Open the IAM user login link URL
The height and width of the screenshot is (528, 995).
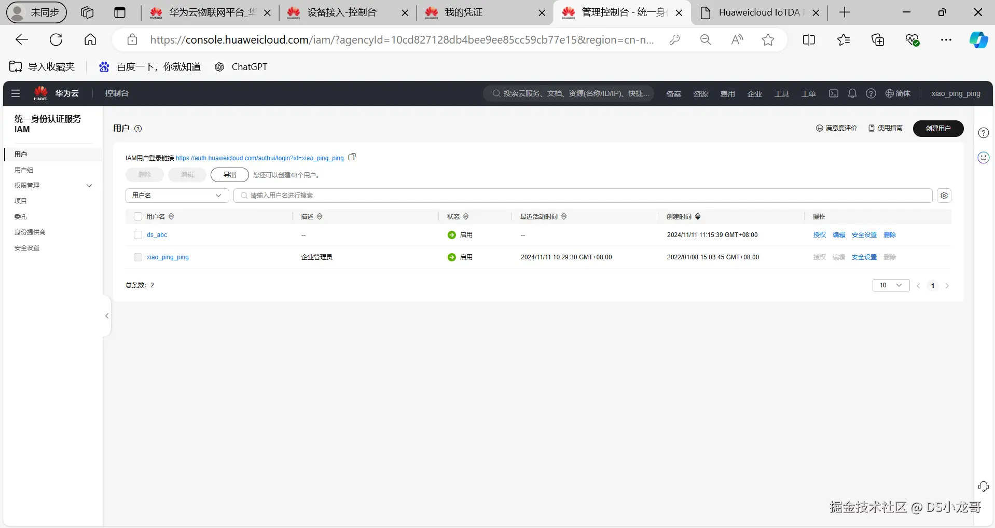pyautogui.click(x=259, y=158)
